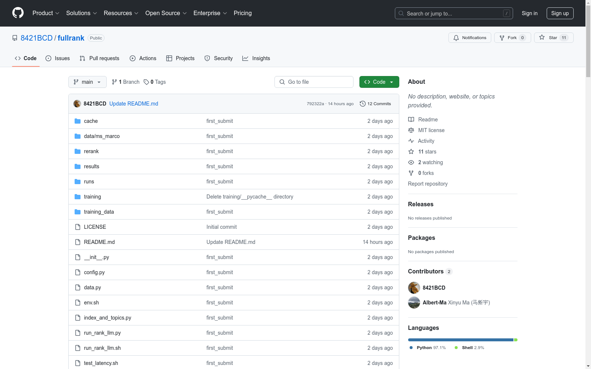591x369 pixels.
Task: Click the Delete training/__pycache__ directory commit message
Action: [x=250, y=197]
